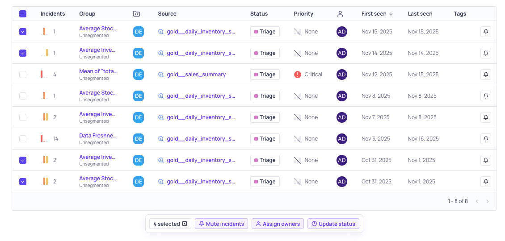The image size is (505, 241).
Task: Click bell icon on Nov 8 Average Stoc row
Action: coord(486,96)
